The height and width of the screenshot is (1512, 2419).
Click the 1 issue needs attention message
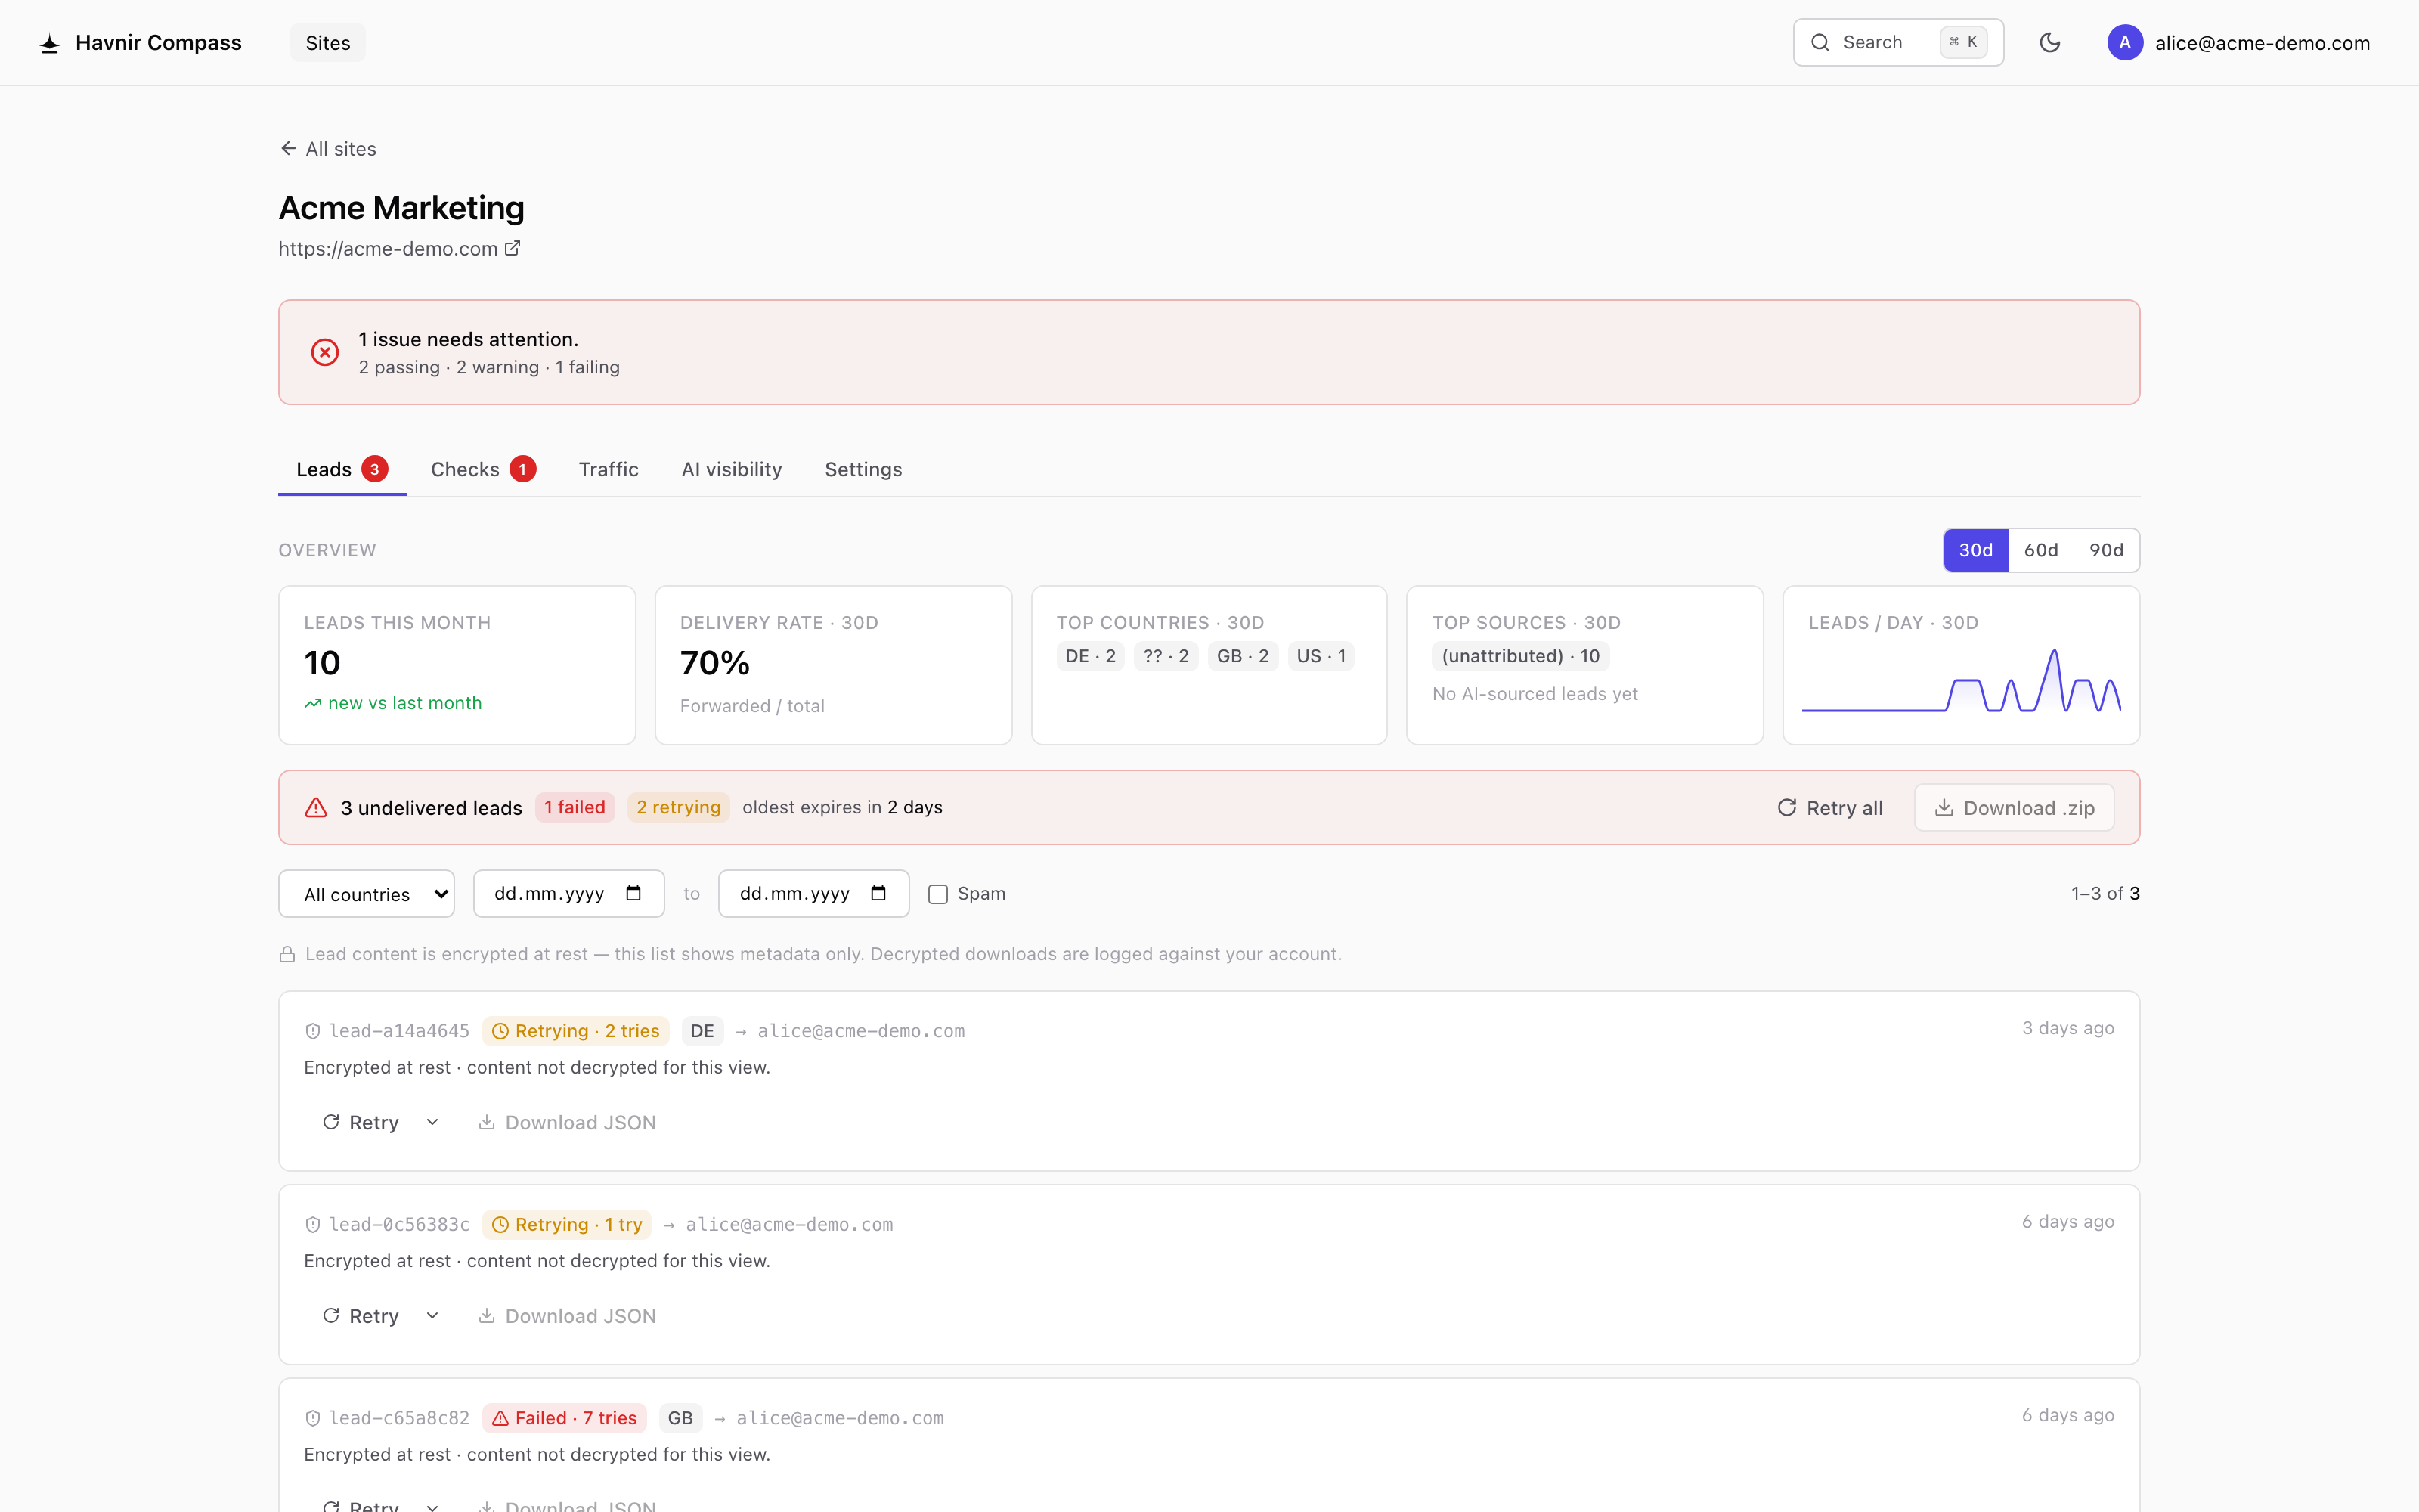pos(468,340)
